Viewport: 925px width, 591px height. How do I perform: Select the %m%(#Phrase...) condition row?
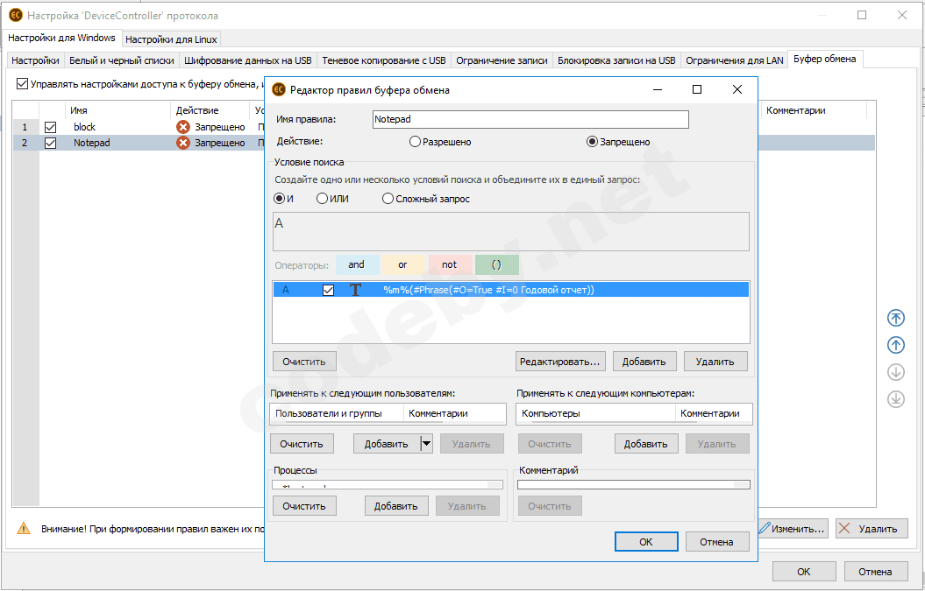click(x=511, y=289)
